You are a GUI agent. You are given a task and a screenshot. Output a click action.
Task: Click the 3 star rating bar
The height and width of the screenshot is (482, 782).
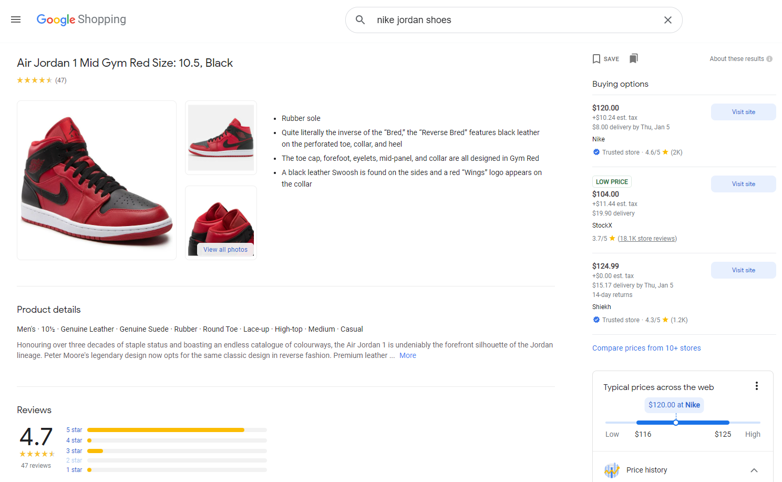(x=177, y=451)
